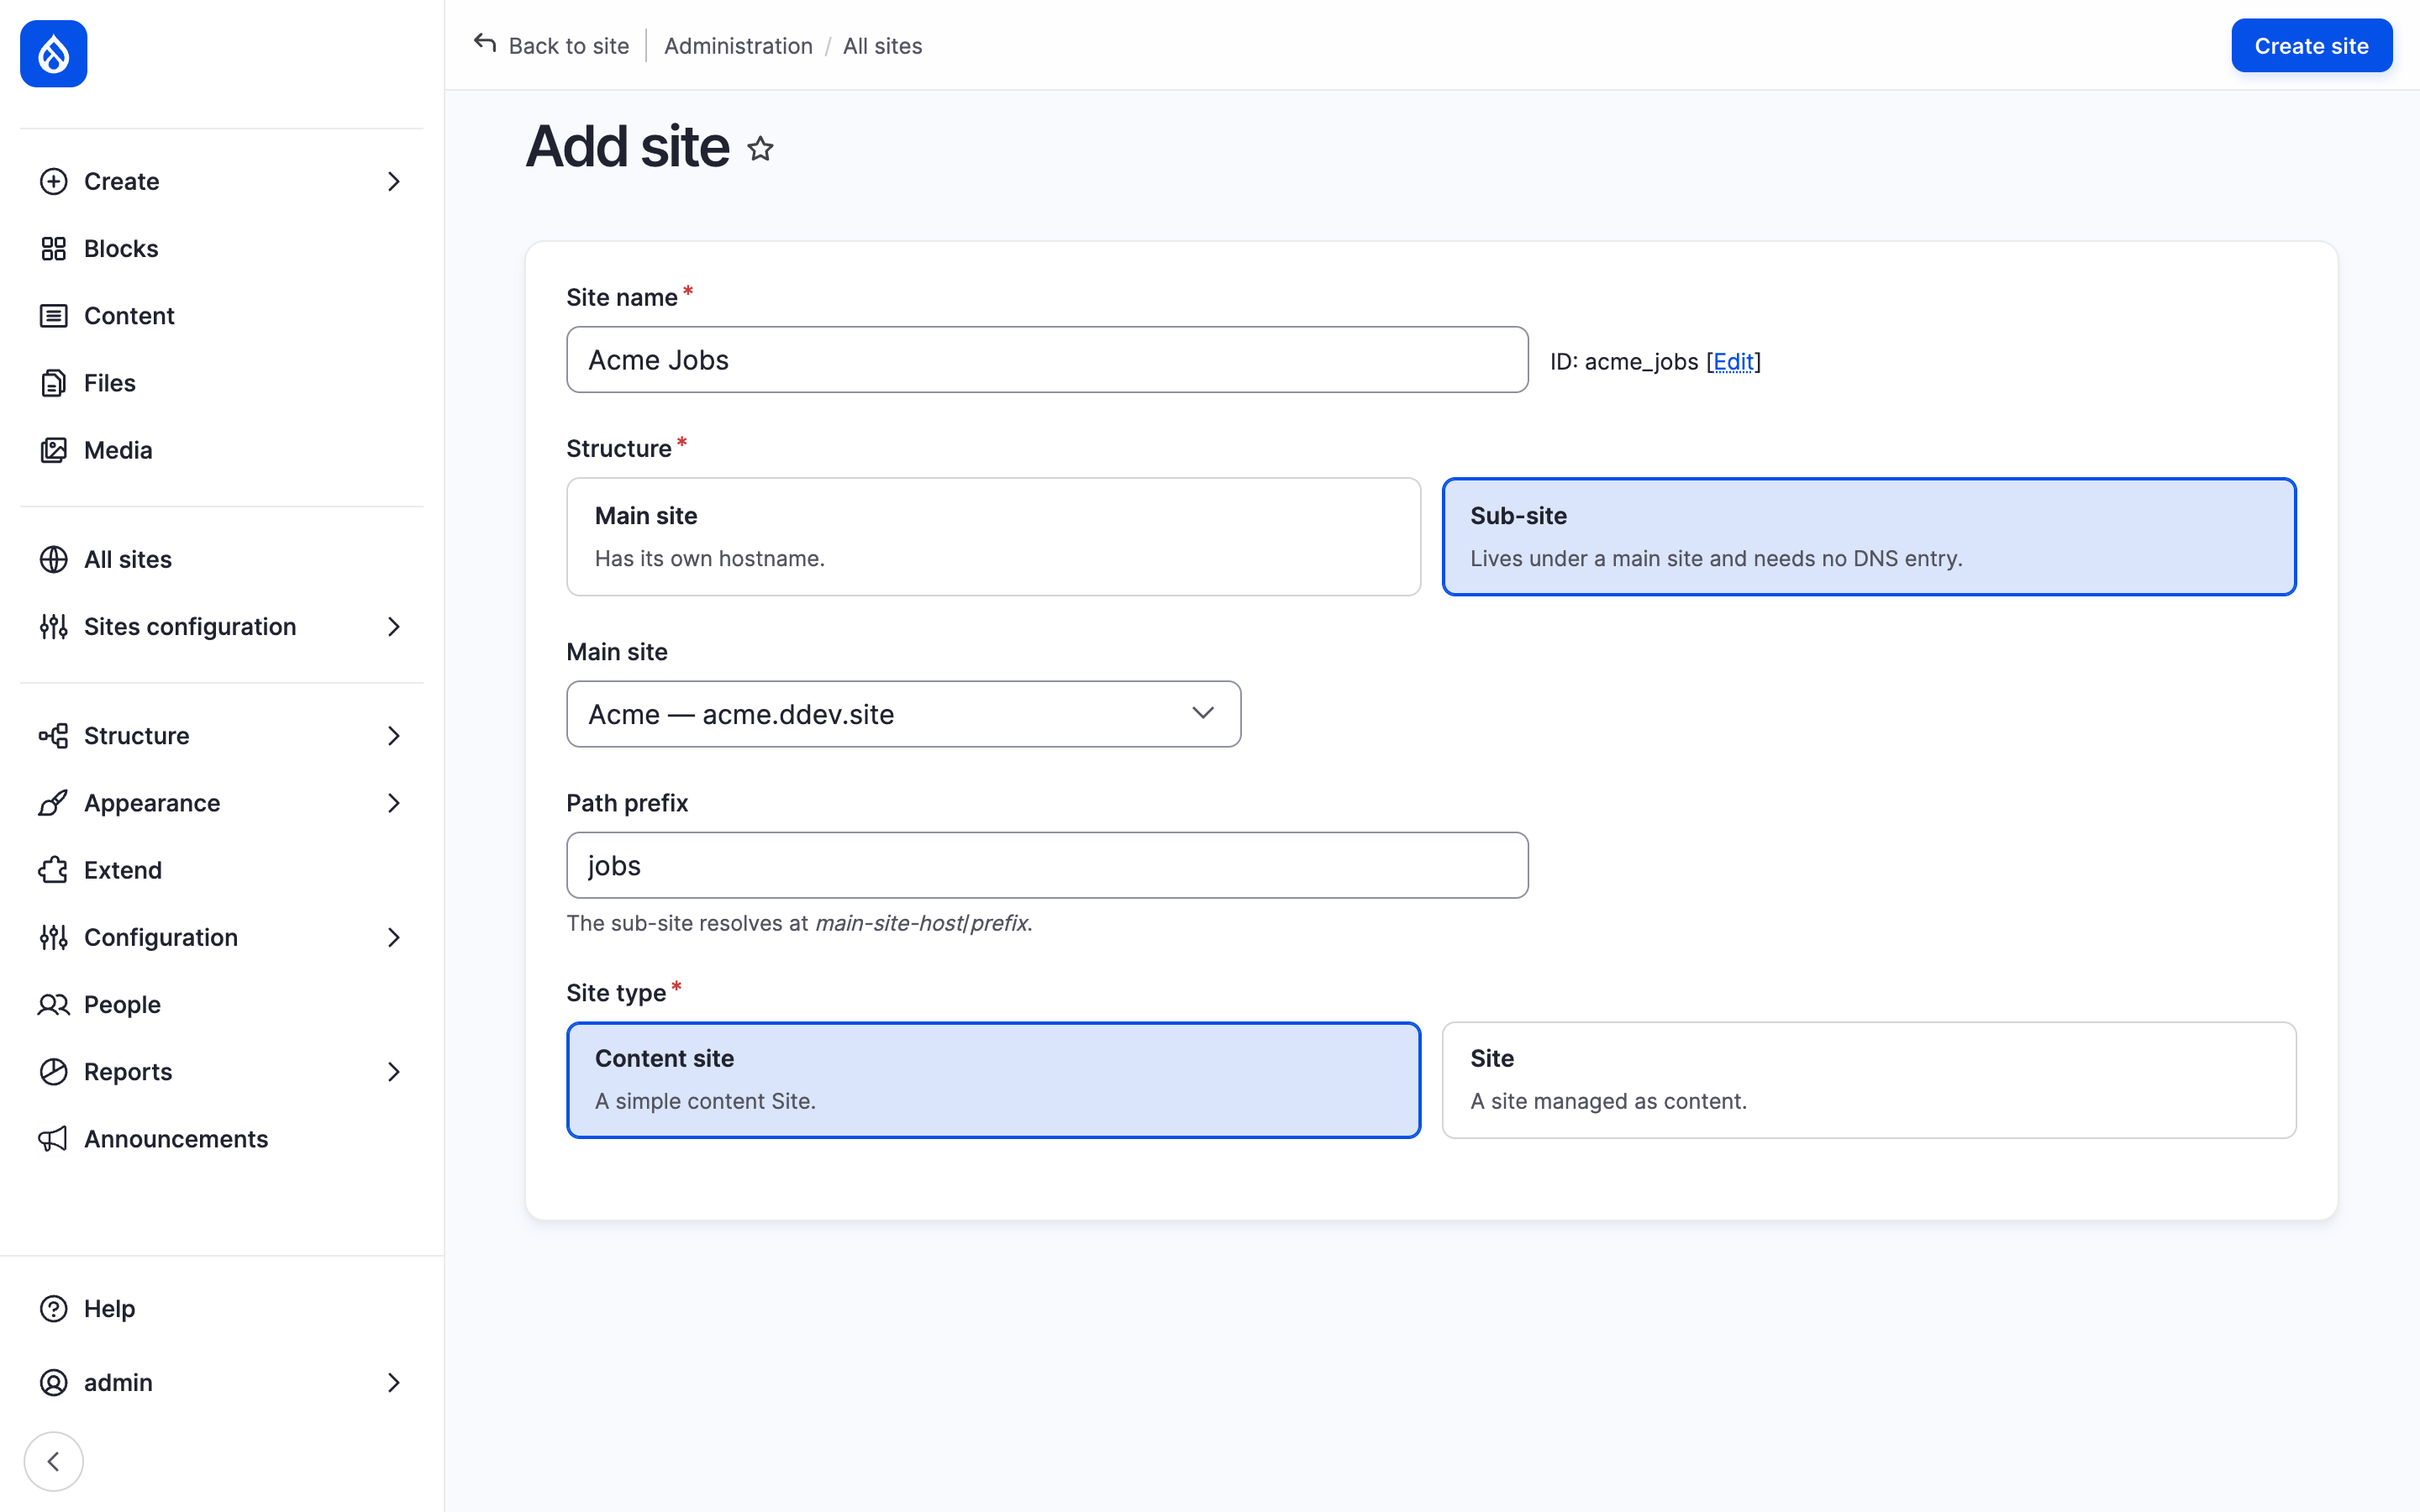This screenshot has width=2420, height=1512.
Task: Select the Main site structure option
Action: [993, 537]
